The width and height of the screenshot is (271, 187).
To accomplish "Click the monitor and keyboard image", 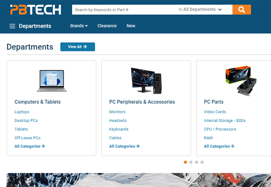I will pyautogui.click(x=146, y=81).
